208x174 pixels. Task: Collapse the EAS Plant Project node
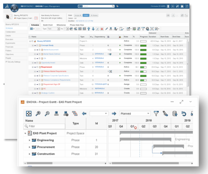tap(25, 133)
